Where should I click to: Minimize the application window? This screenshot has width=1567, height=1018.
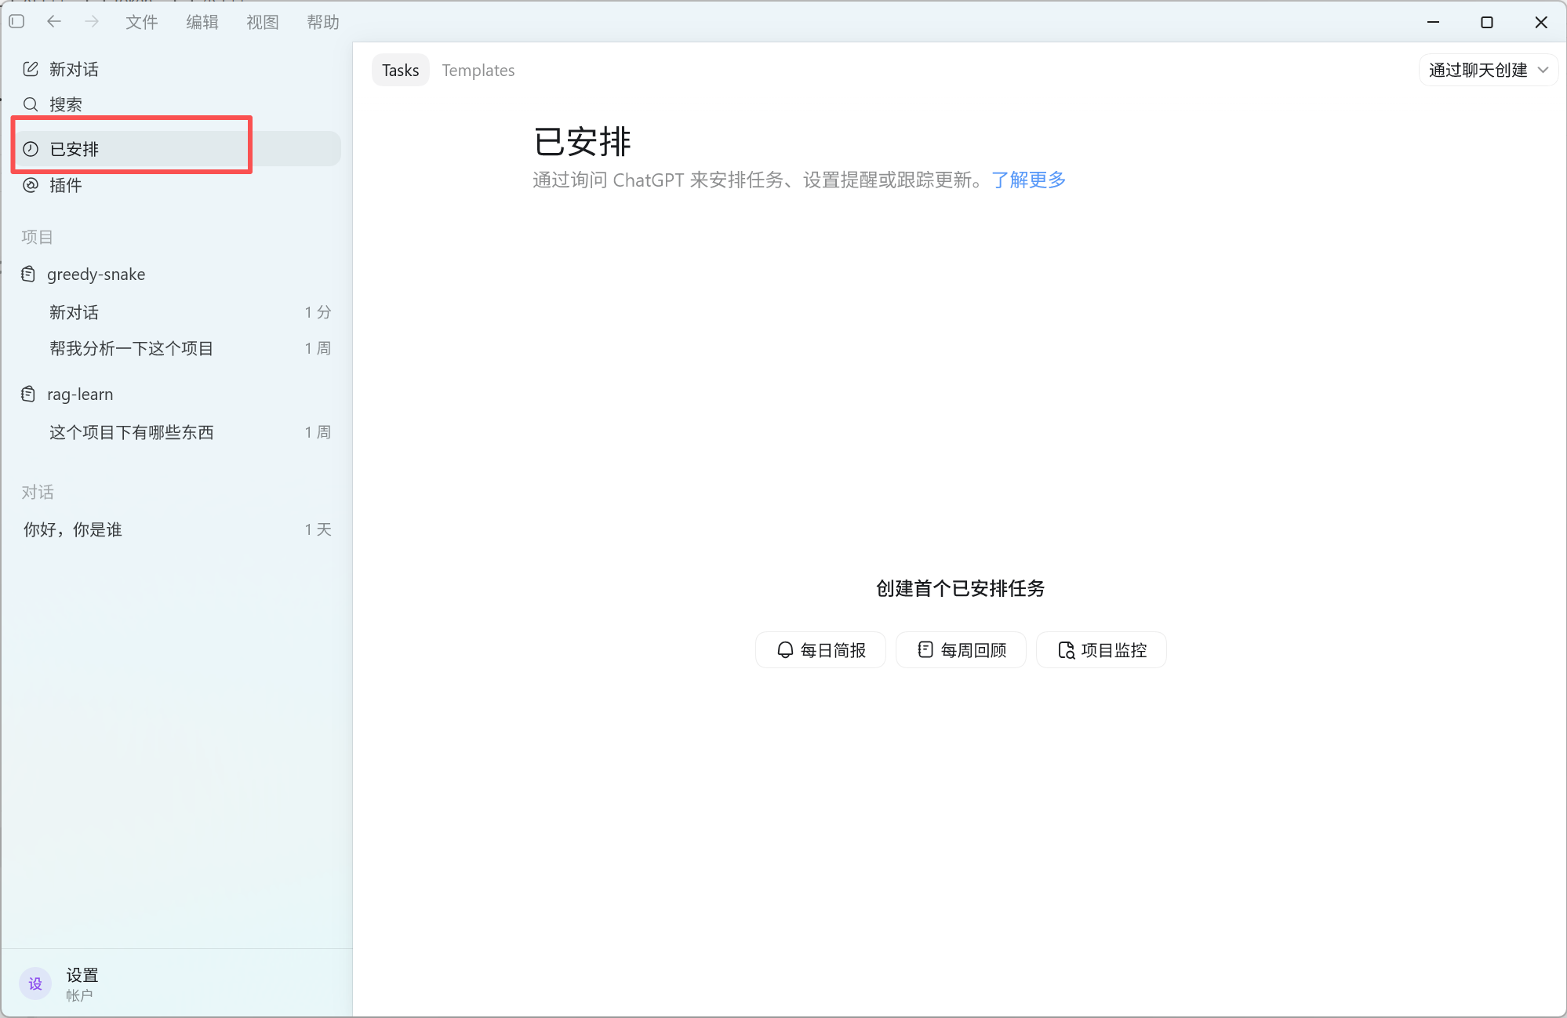[1433, 22]
